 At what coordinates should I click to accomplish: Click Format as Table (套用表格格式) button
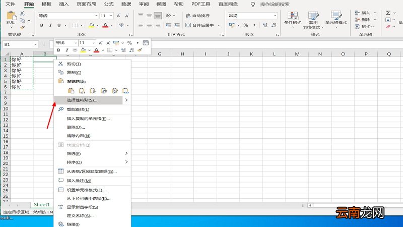click(313, 20)
